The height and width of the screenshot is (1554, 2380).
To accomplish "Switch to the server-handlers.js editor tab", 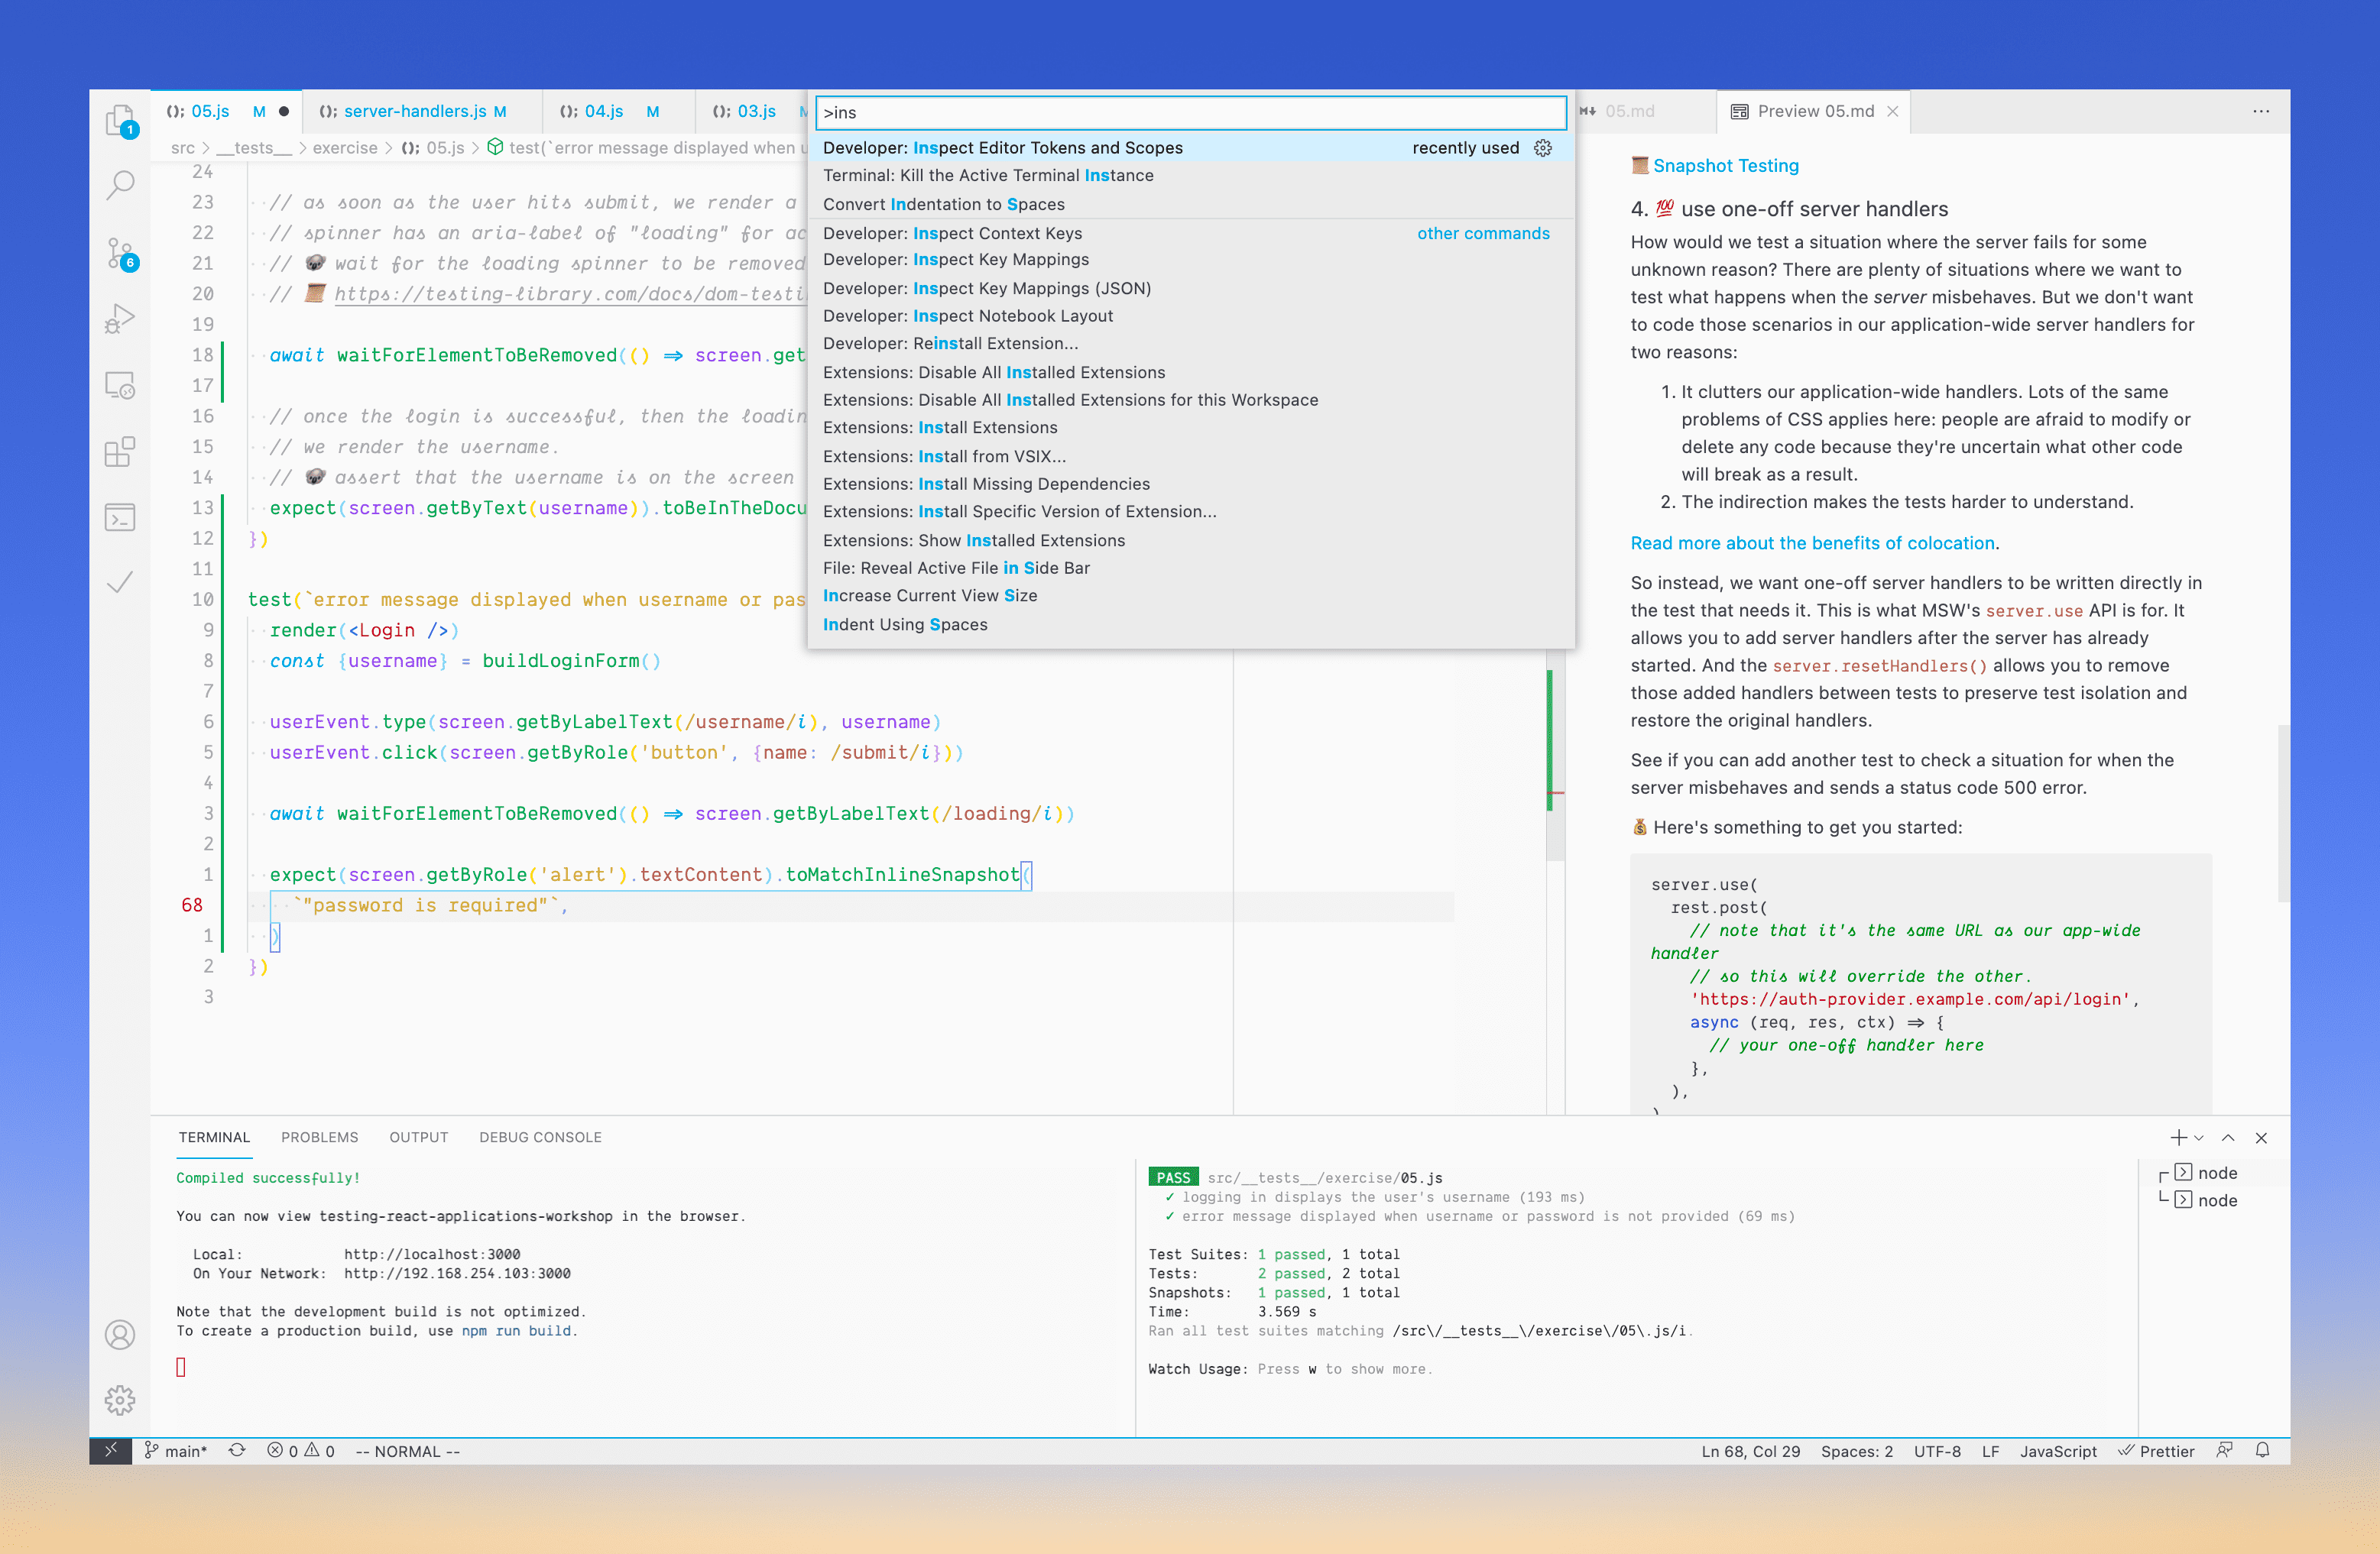I will coord(414,111).
